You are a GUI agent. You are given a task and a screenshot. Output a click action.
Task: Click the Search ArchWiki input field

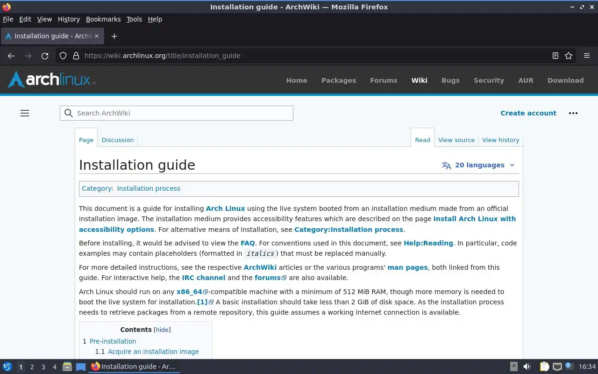pos(177,113)
